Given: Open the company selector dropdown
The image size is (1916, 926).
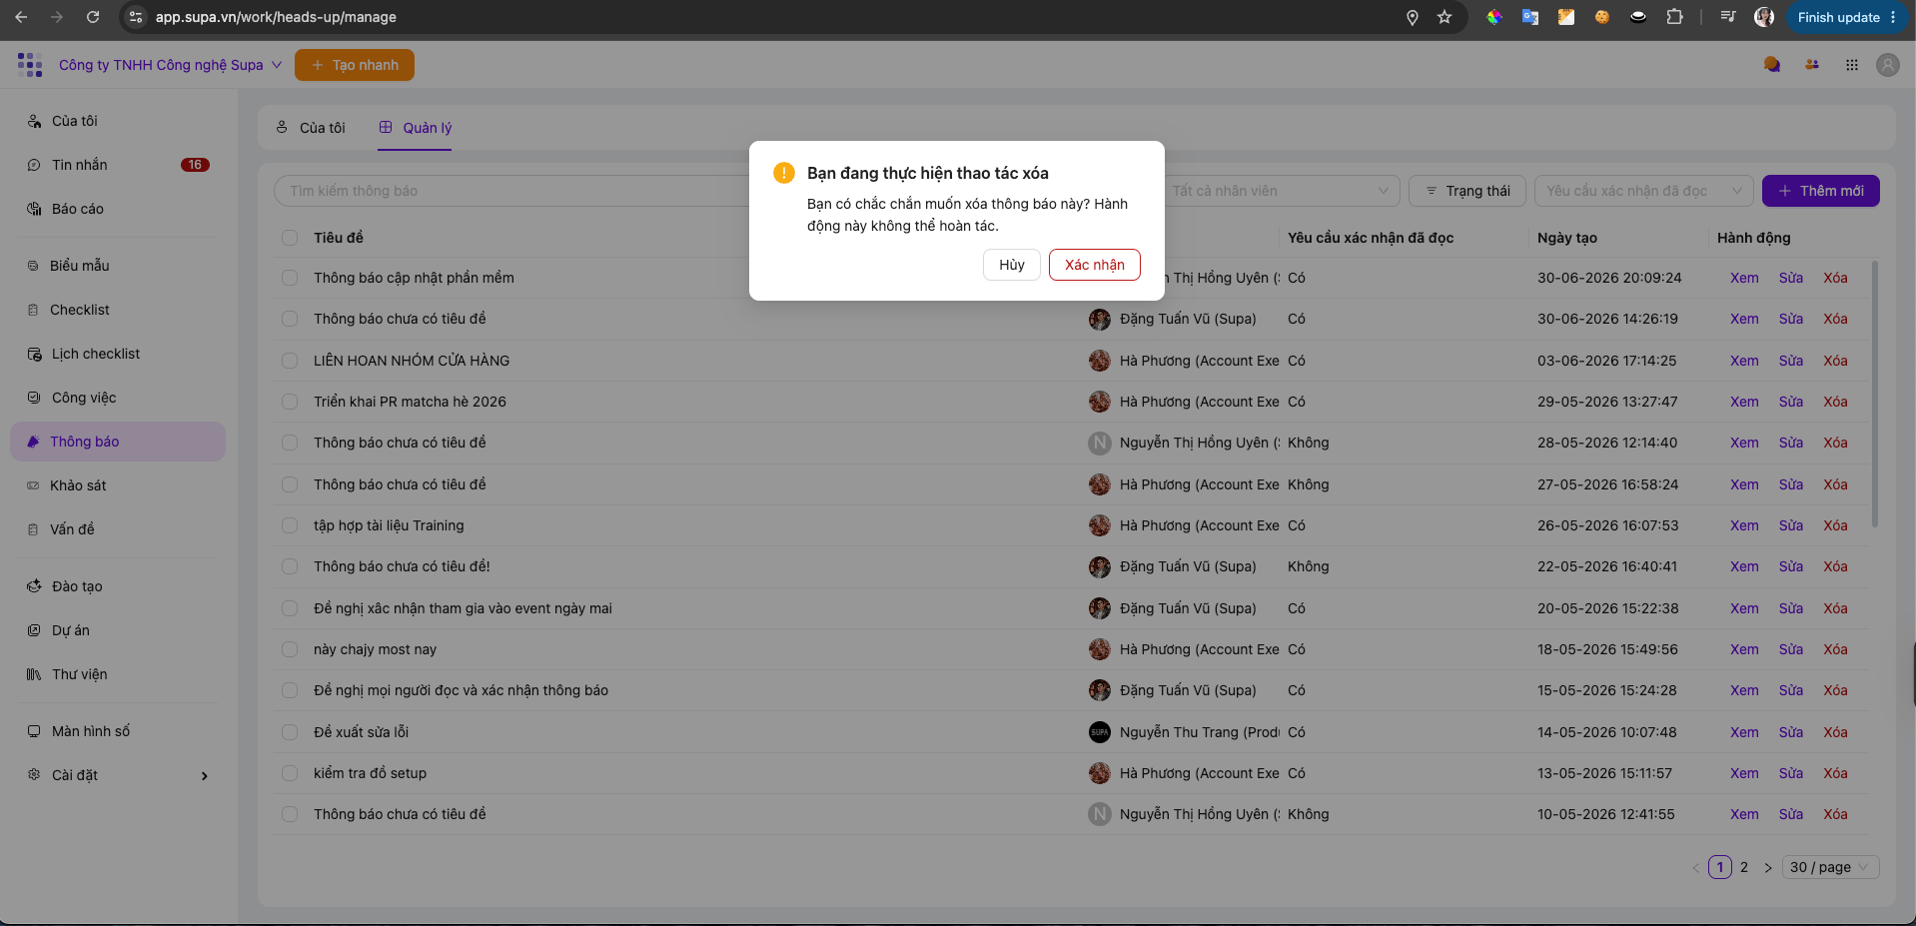Looking at the screenshot, I should [170, 65].
